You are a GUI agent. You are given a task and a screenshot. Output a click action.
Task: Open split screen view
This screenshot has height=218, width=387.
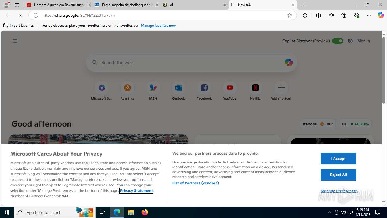319,15
